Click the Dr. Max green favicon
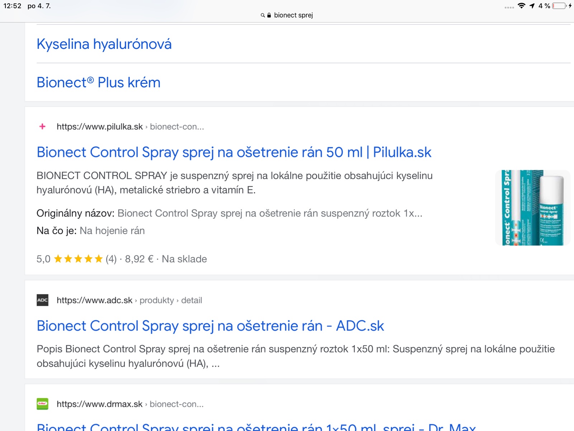The height and width of the screenshot is (431, 574). (42, 404)
